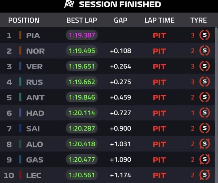Select the TYRE column header
This screenshot has height=183, width=218.
click(199, 20)
